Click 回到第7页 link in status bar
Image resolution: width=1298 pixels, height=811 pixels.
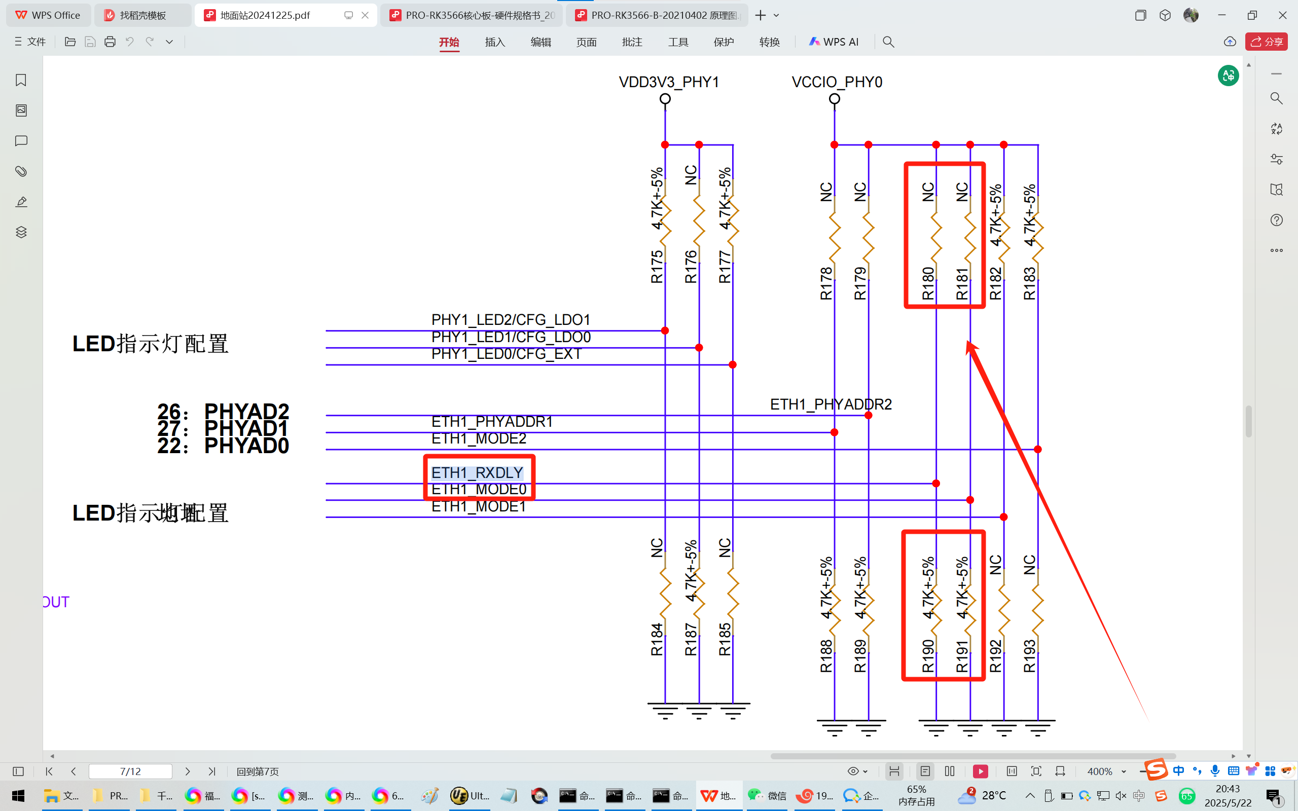[x=258, y=771]
